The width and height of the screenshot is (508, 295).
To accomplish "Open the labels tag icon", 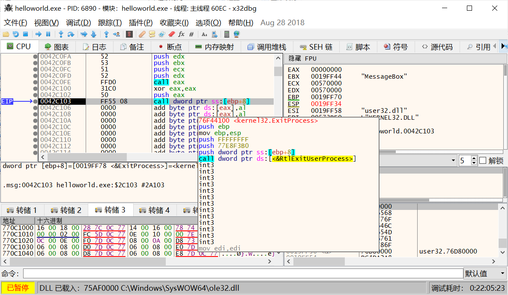I will pyautogui.click(x=161, y=34).
